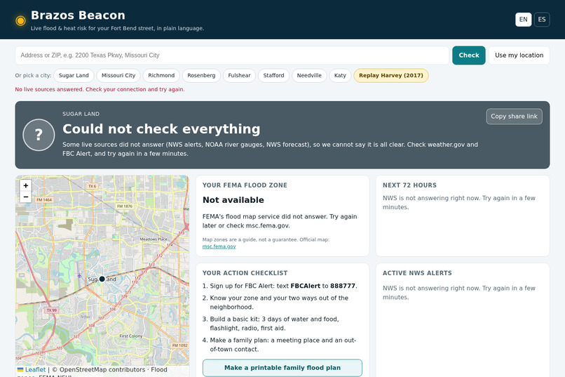The width and height of the screenshot is (565, 377).
Task: Select Replay Harvey (2017) scenario
Action: (391, 75)
